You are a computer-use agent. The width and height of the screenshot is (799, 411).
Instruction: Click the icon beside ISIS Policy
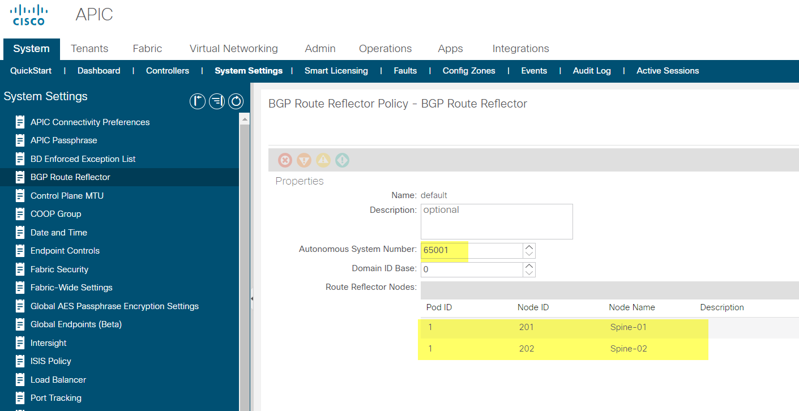tap(20, 361)
